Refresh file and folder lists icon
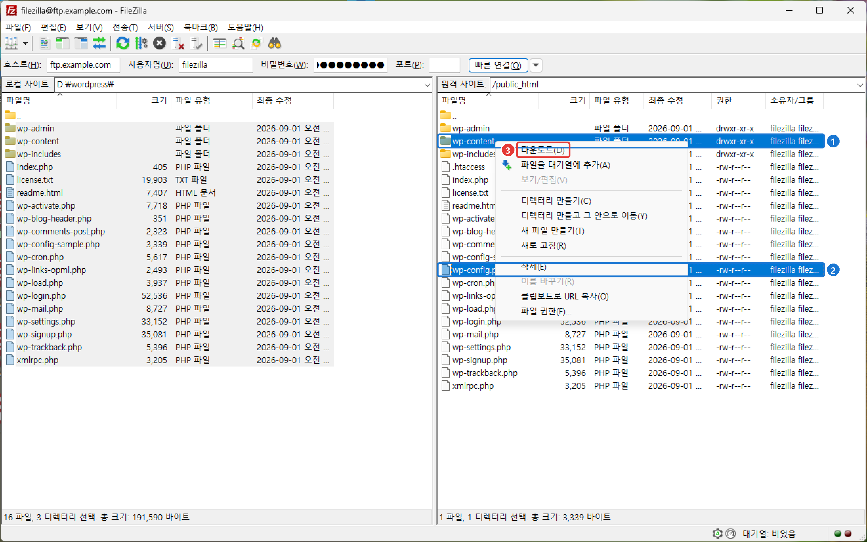 click(123, 43)
